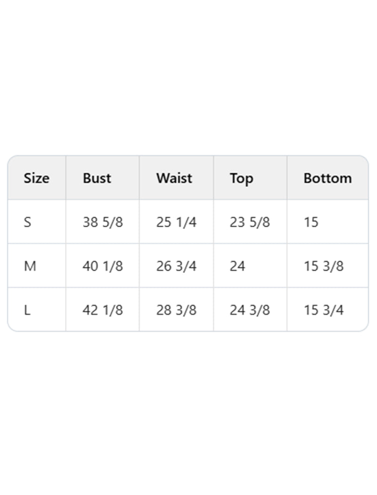Viewport: 377px width, 495px height.
Task: Click the Bust column header
Action: 97,178
